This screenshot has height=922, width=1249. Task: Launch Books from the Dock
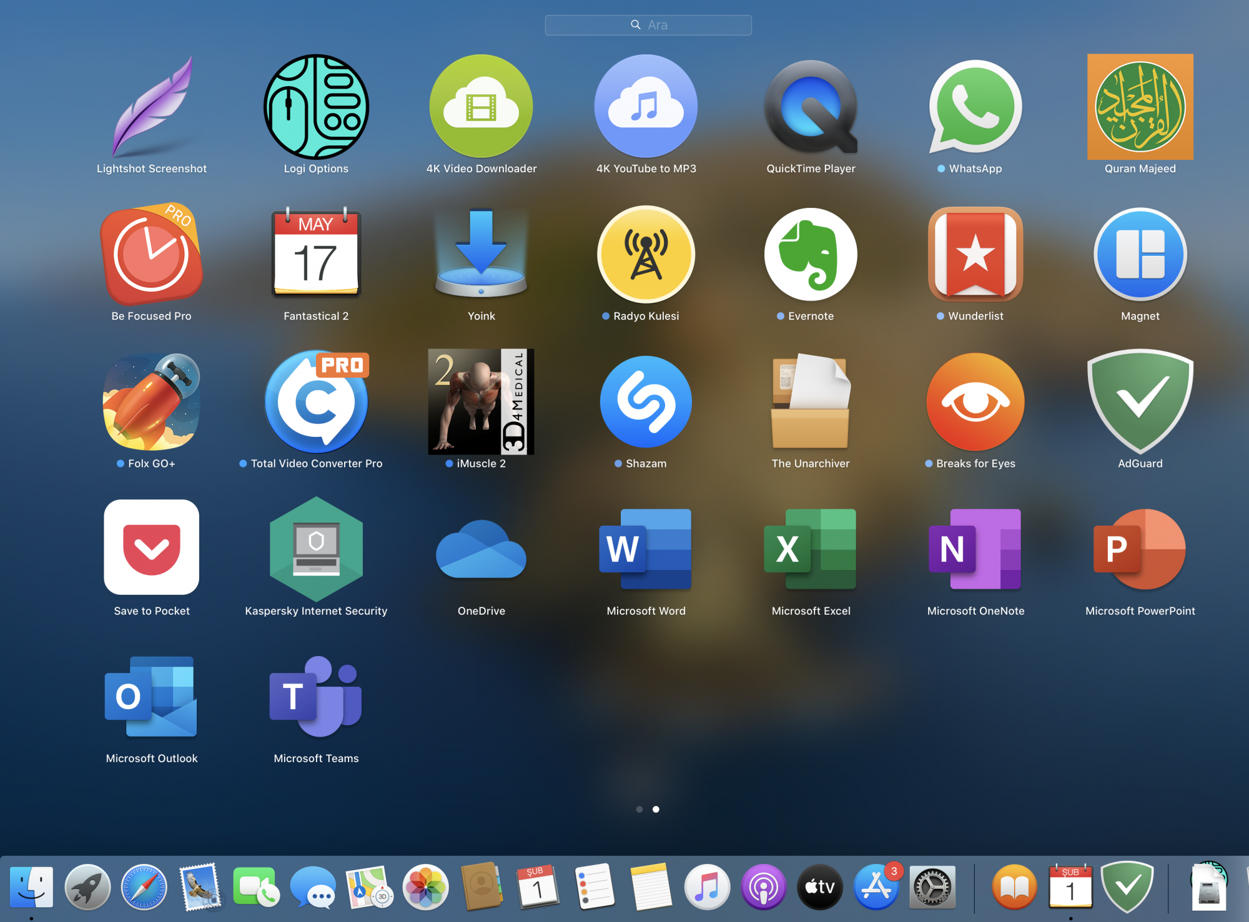point(1015,887)
